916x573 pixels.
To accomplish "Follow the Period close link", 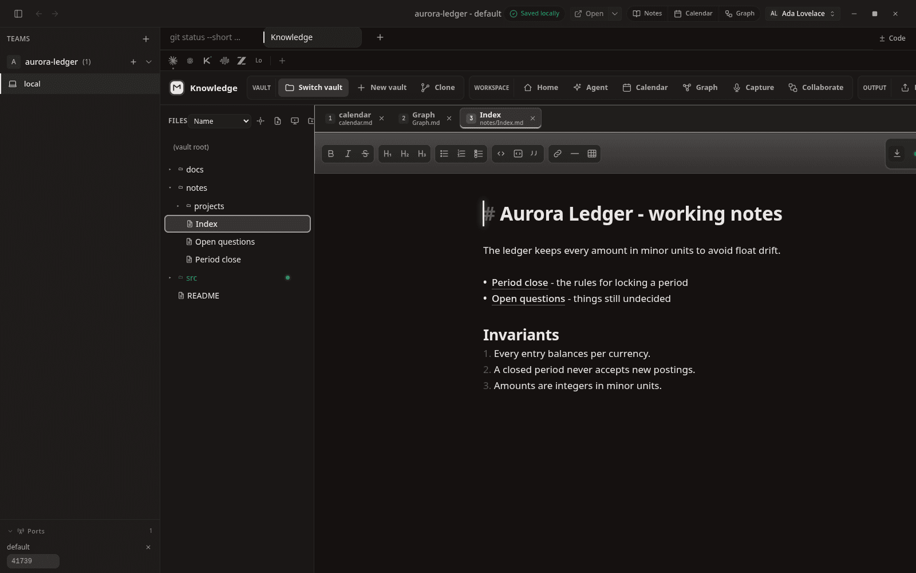I will 520,282.
